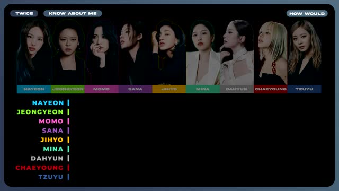Viewport: 339px width, 191px height.
Task: Click DAHYUN in the line list
Action: click(47, 159)
